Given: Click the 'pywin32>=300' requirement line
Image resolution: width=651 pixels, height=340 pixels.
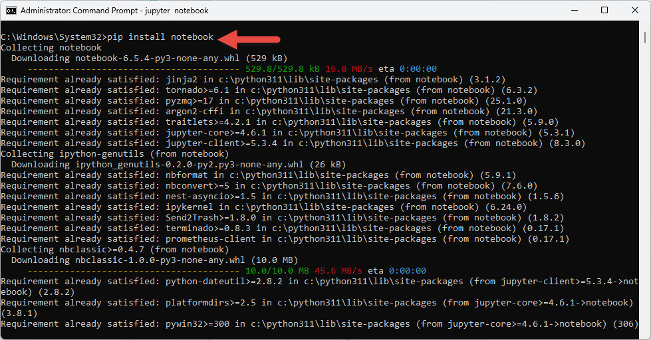Looking at the screenshot, I should (x=319, y=324).
